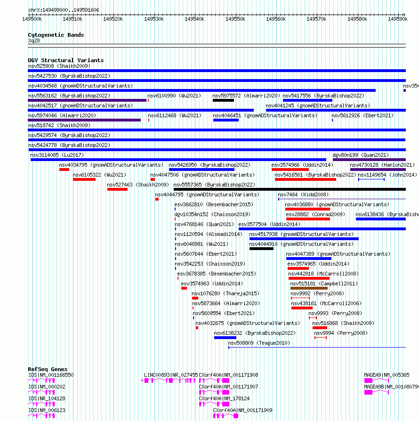This screenshot has height=421, width=419.
Task: Click the red nsv4036880 gnomAD bar
Action: (307, 209)
